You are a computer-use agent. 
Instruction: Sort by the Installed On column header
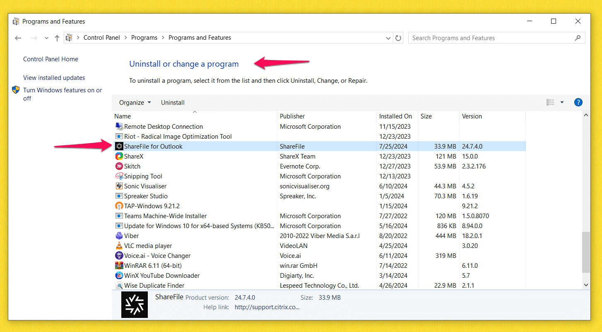click(397, 116)
